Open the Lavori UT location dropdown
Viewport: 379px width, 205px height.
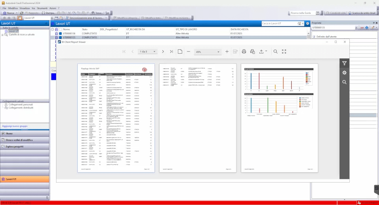[52, 18]
